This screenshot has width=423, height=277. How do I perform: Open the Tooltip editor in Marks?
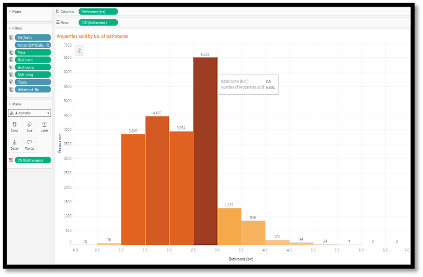pos(29,145)
